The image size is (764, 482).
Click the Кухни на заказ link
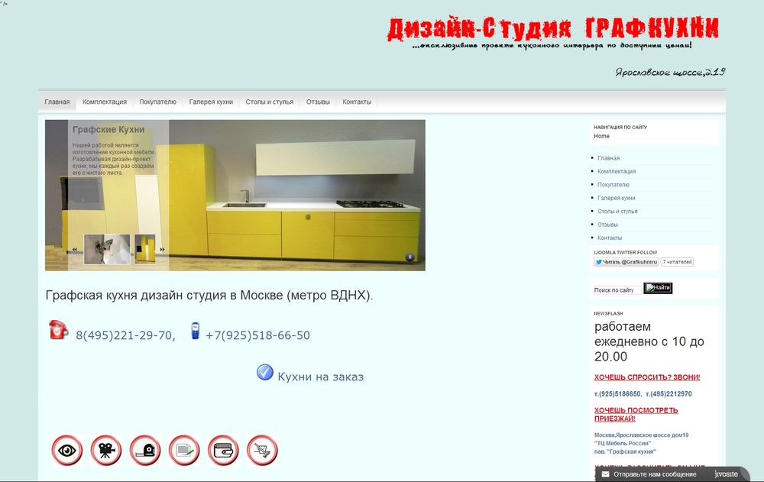[321, 377]
